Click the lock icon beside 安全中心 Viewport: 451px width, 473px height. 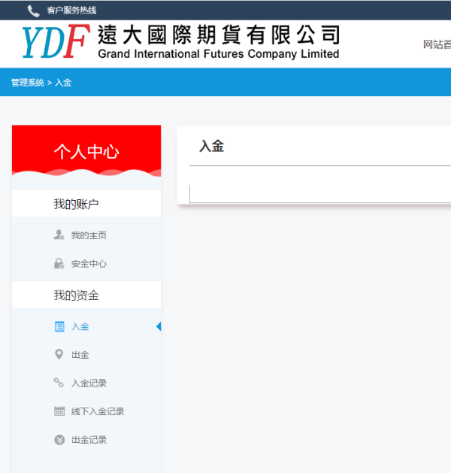click(x=59, y=264)
